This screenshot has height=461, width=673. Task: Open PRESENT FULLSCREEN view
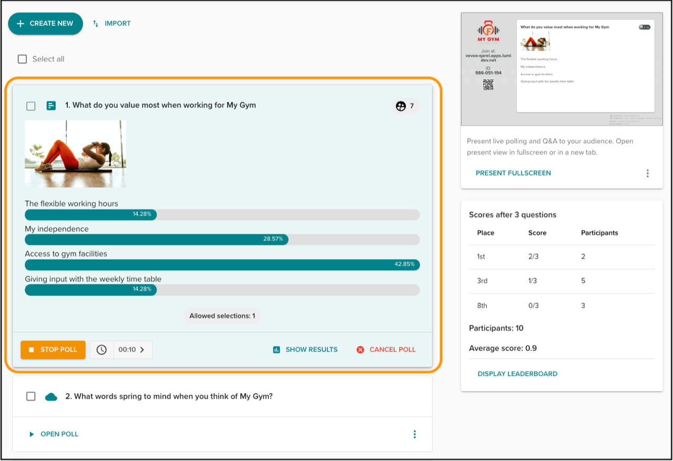pos(513,172)
